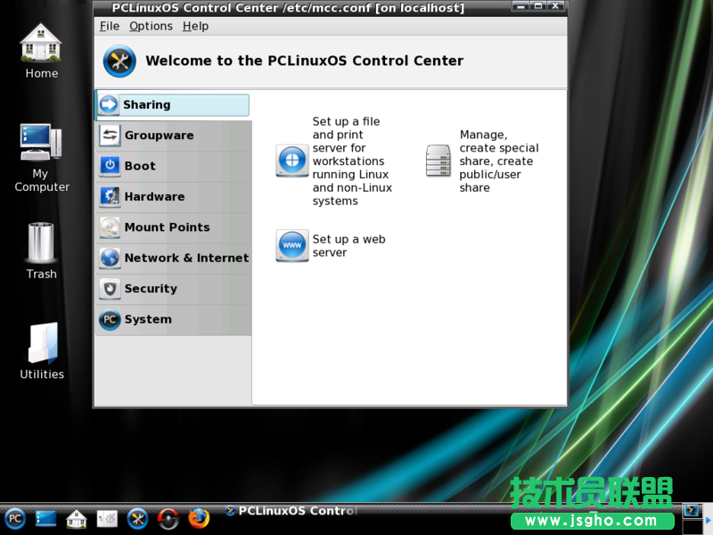This screenshot has width=713, height=535.
Task: Click the 'Set up a web server' link
Action: coord(348,246)
